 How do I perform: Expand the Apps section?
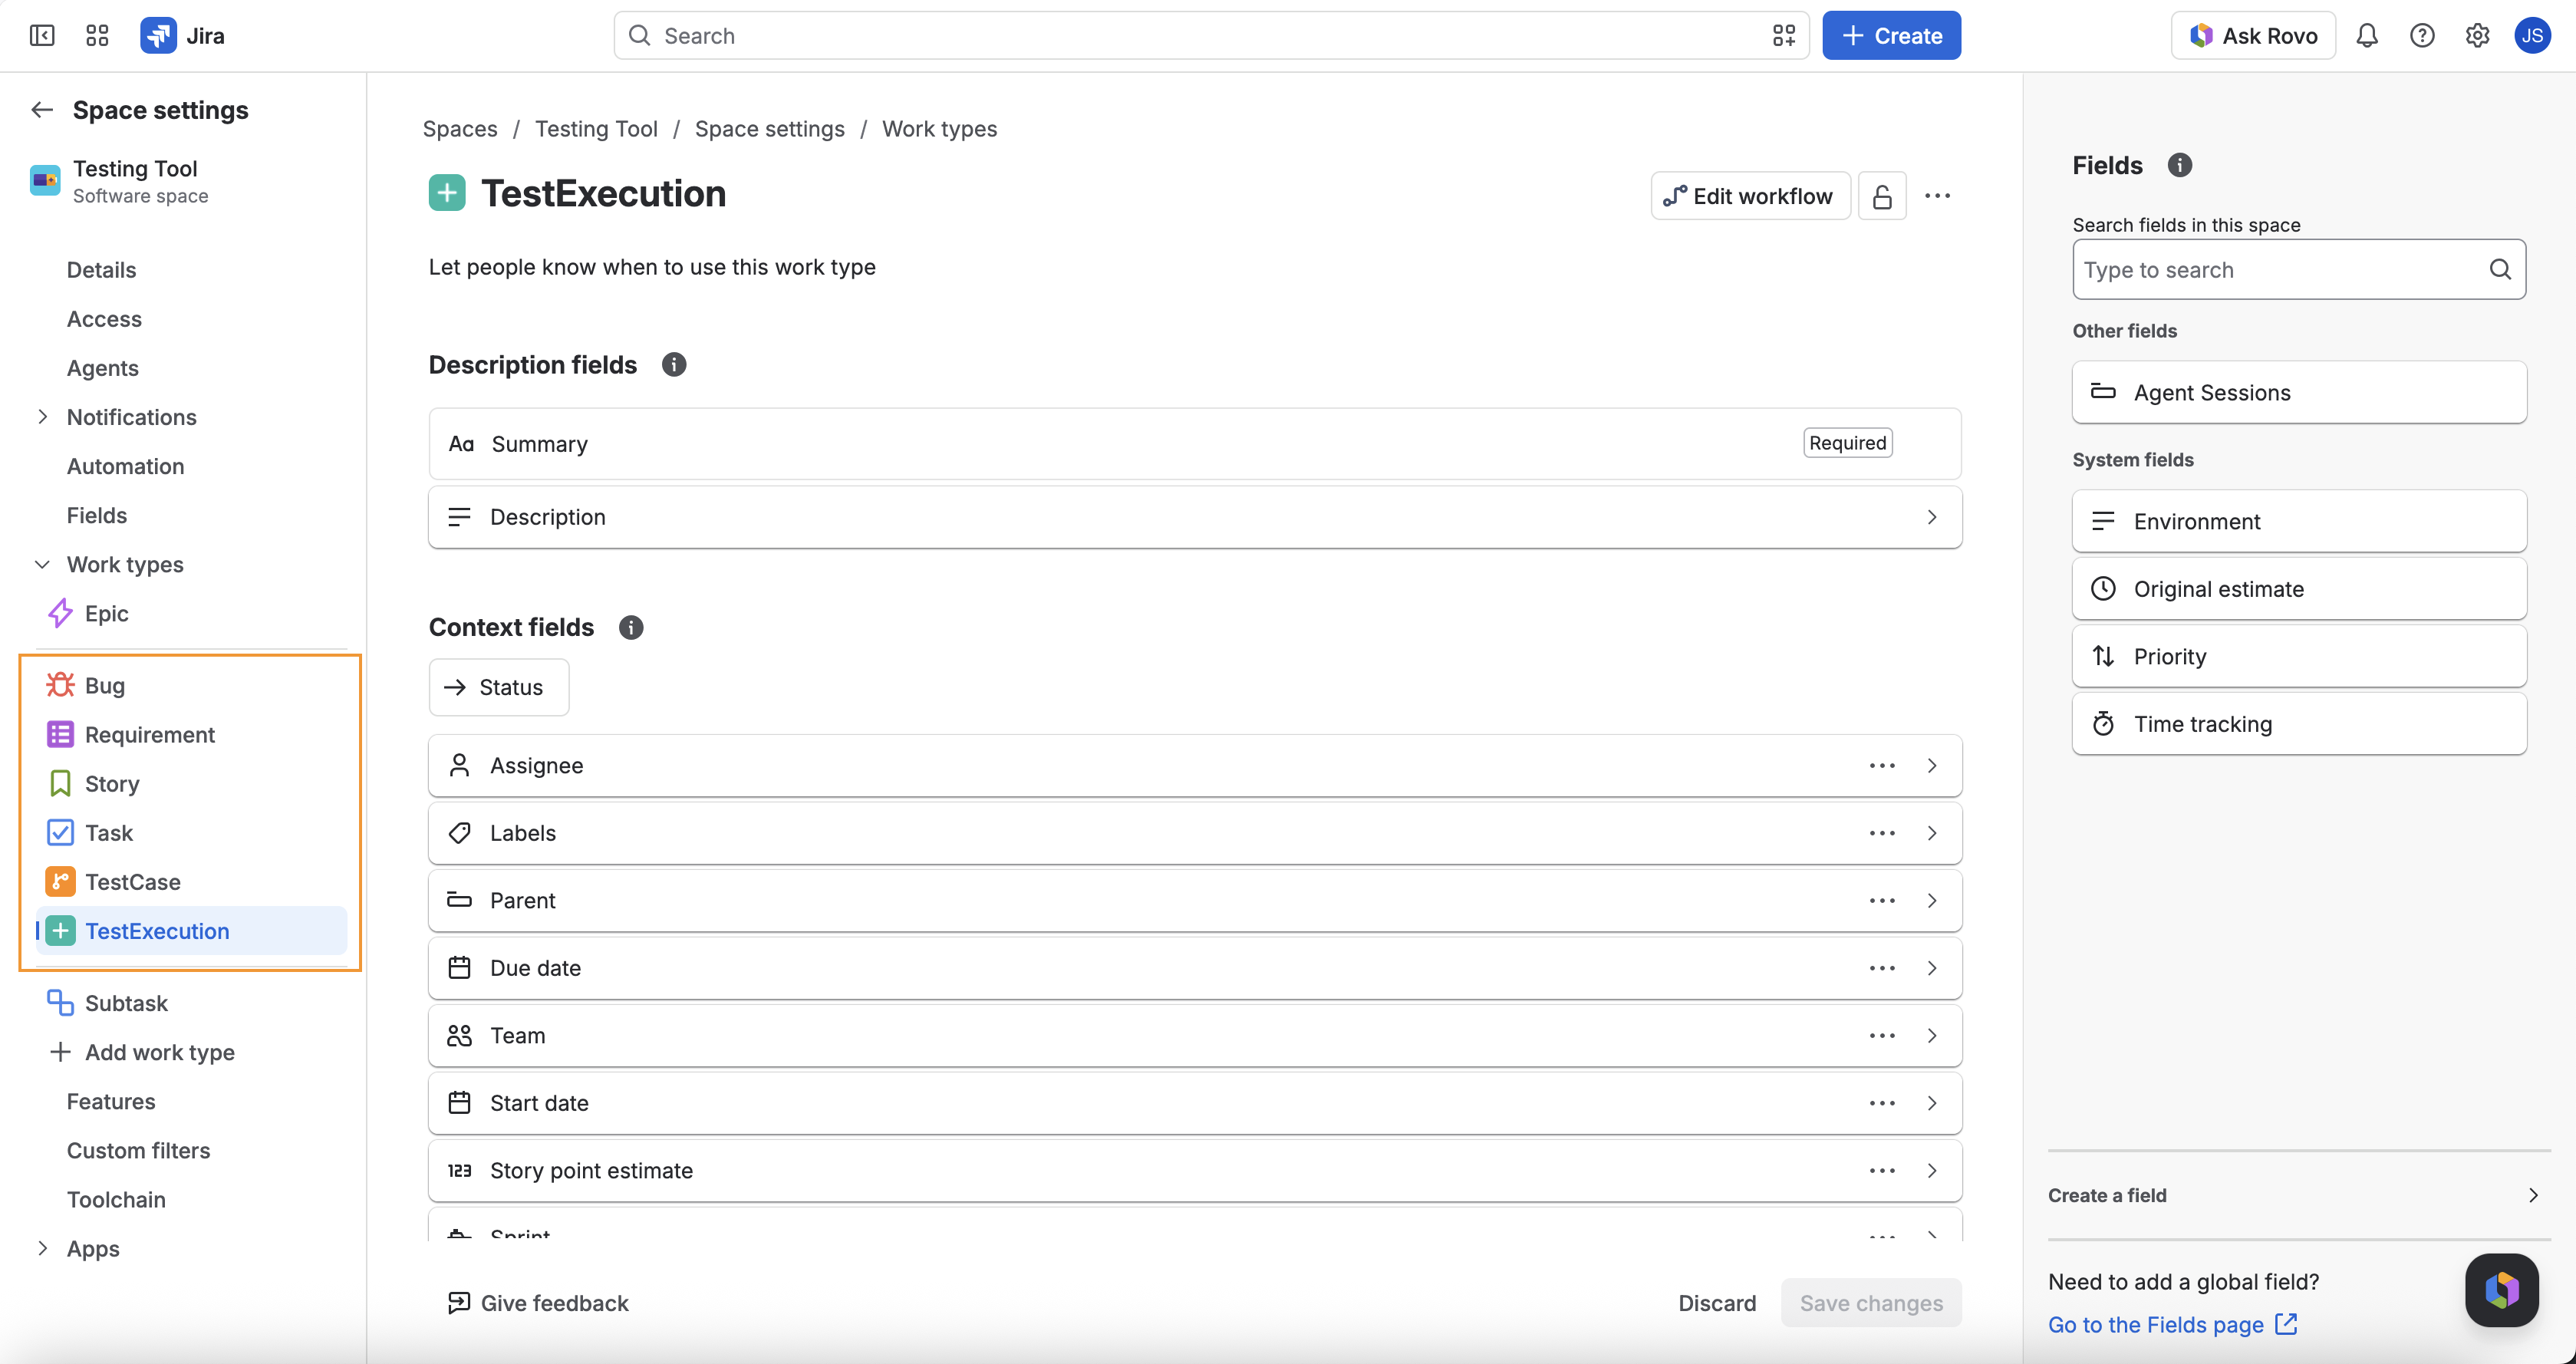42,1248
